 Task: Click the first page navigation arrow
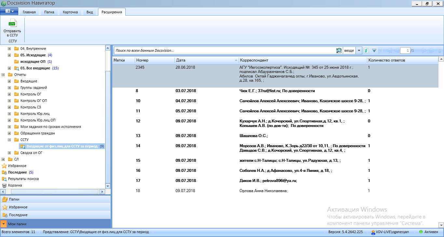tap(388, 50)
